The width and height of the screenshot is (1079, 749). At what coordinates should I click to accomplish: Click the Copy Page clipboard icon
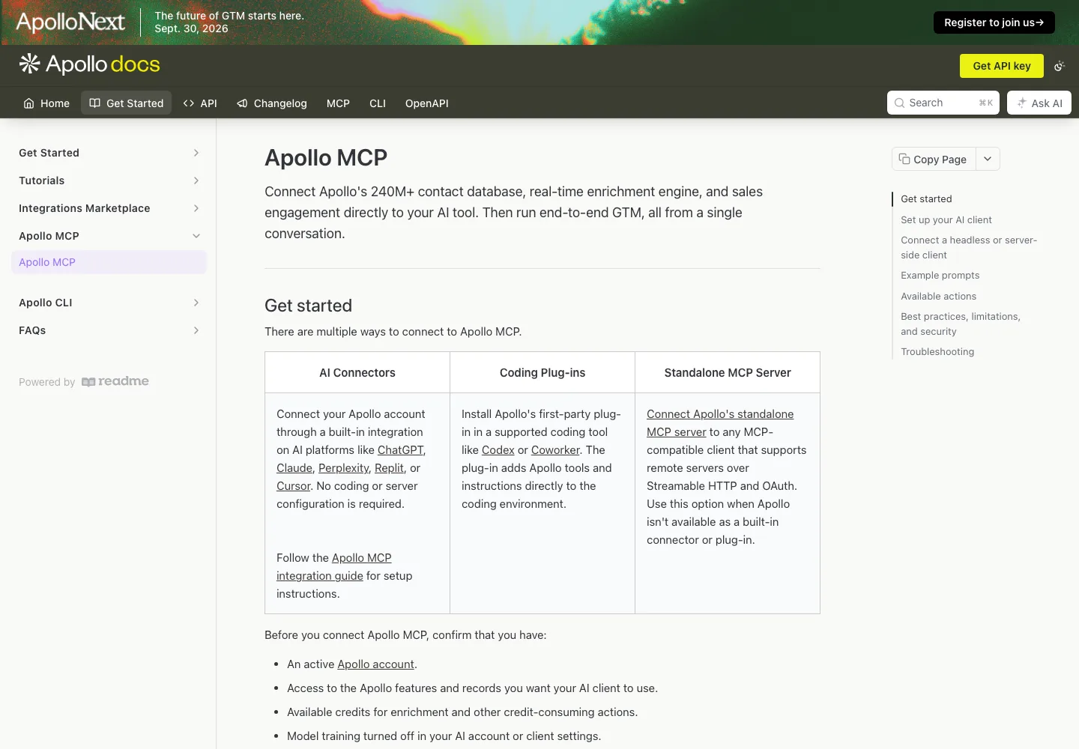click(x=904, y=159)
